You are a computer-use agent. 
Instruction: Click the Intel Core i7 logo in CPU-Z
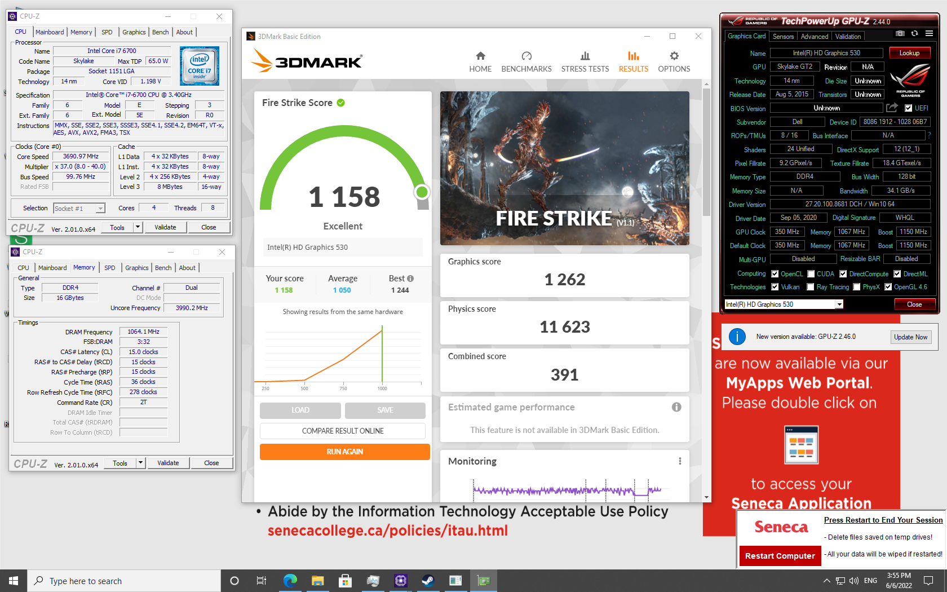pos(200,66)
